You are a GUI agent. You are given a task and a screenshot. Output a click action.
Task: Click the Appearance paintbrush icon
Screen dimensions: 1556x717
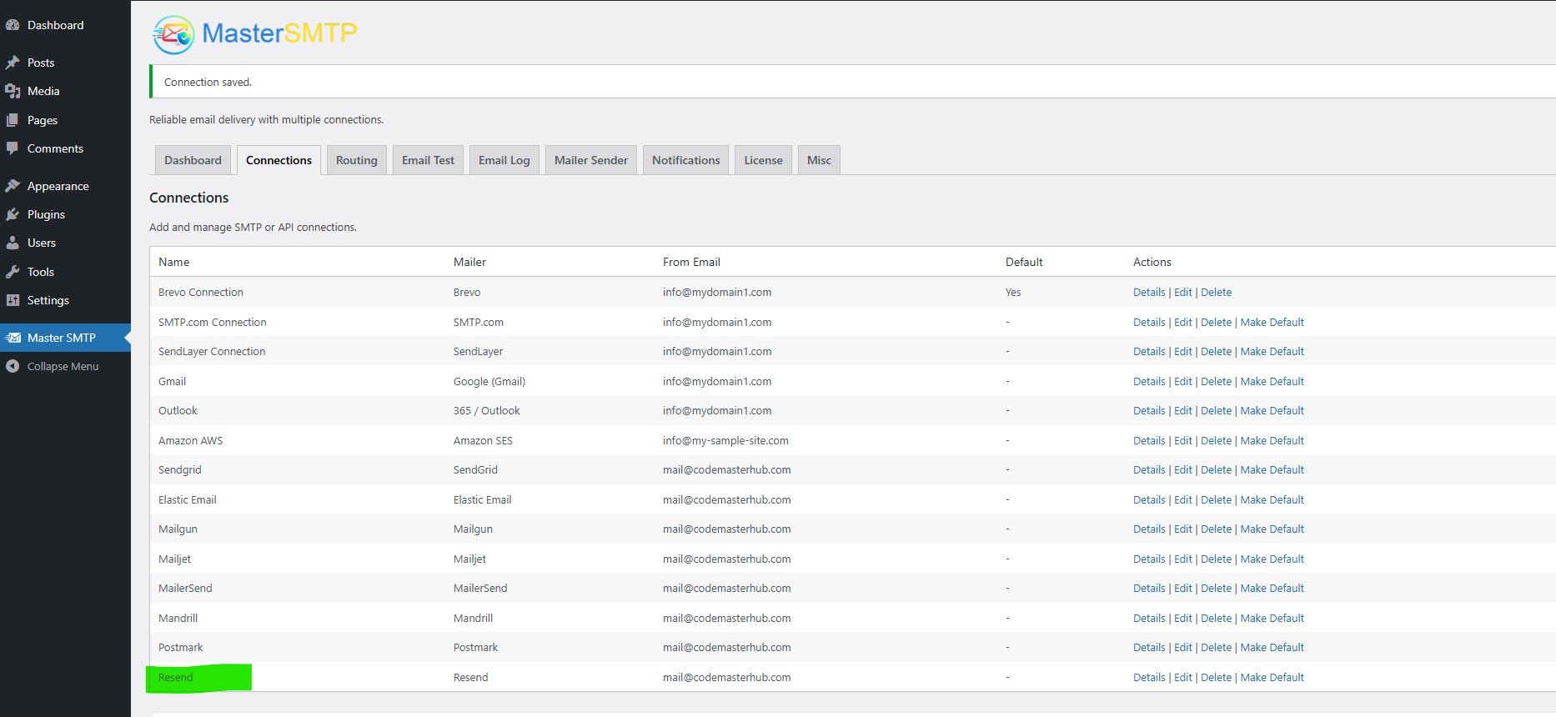click(13, 186)
